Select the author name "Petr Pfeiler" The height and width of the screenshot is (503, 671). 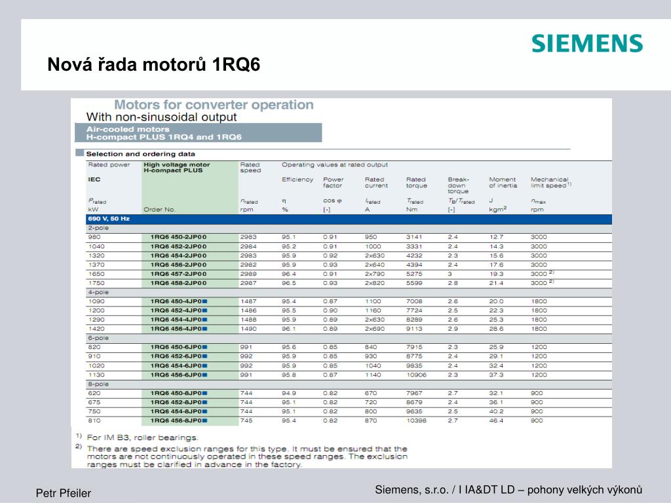tap(64, 493)
